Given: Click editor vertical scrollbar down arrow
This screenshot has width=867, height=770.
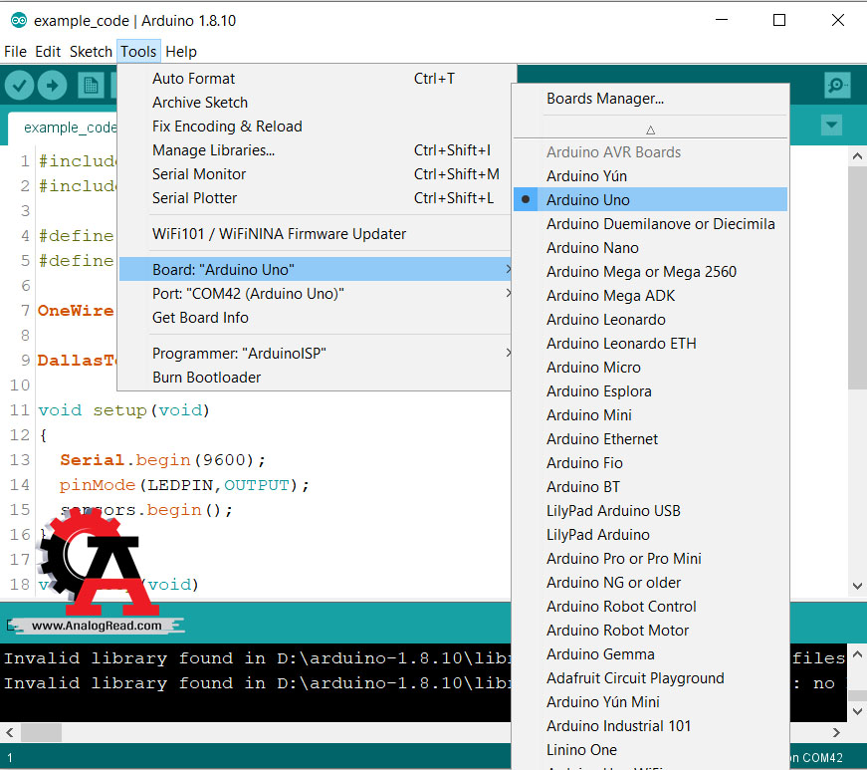Looking at the screenshot, I should click(x=857, y=586).
